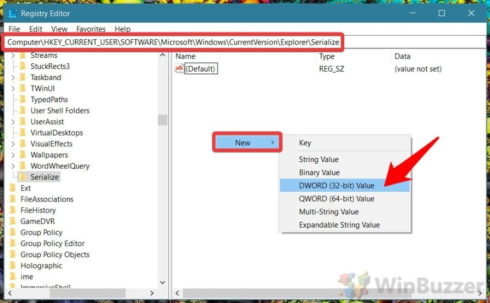
Task: Click the VirtualDesktops folder icon
Action: pos(23,133)
